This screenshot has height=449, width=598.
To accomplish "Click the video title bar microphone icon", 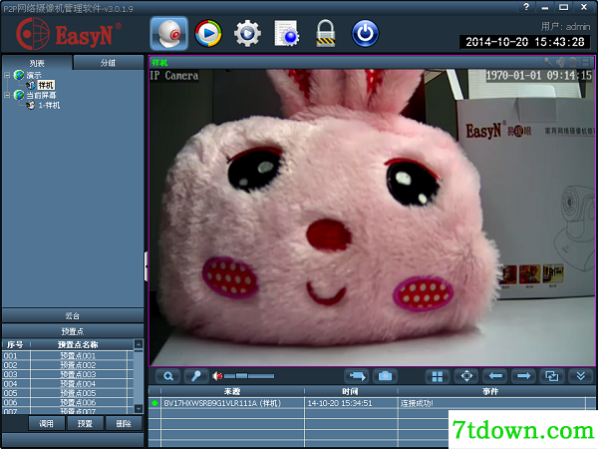I will [x=548, y=62].
